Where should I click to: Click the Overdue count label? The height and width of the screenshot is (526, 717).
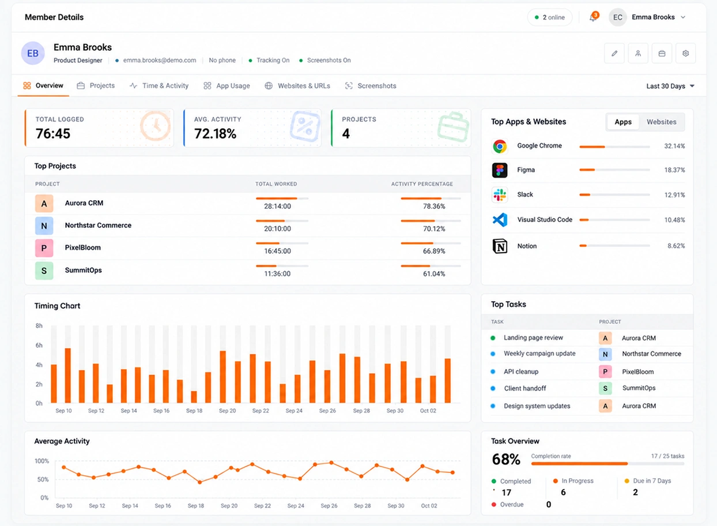[x=512, y=505]
